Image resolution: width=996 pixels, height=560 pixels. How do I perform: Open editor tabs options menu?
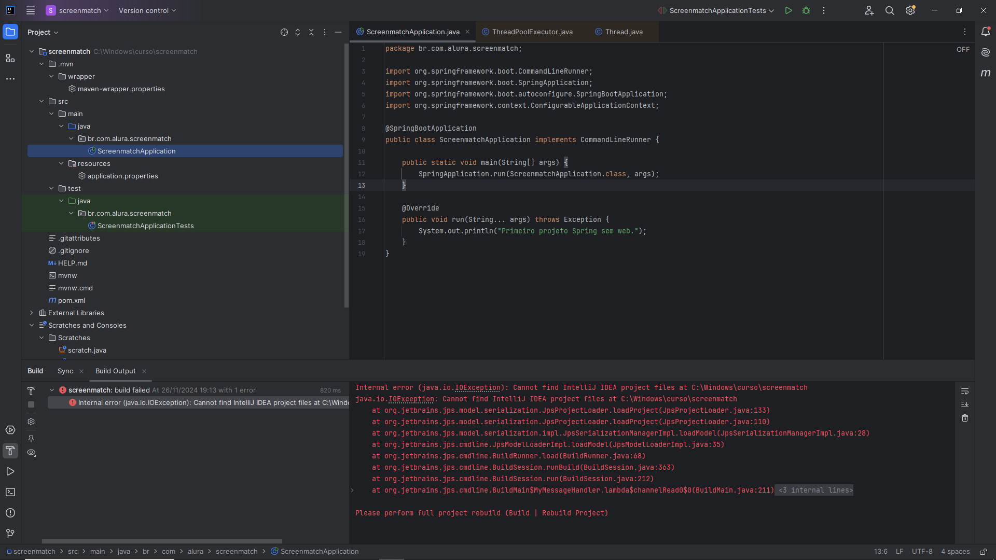click(x=965, y=32)
